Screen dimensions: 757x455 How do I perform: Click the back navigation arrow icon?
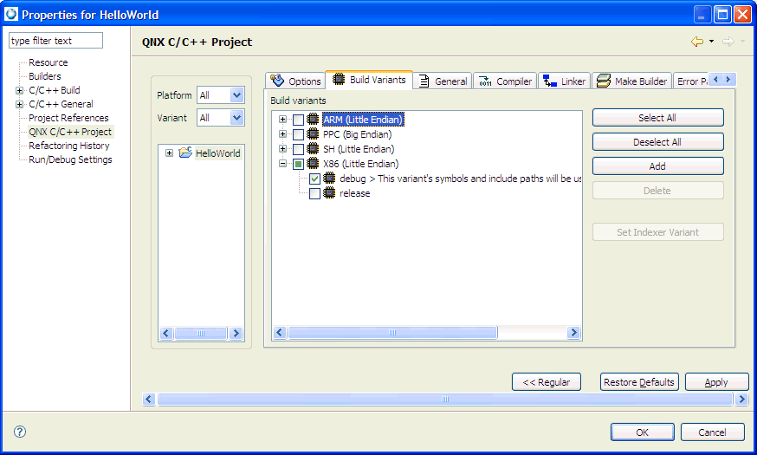[696, 42]
